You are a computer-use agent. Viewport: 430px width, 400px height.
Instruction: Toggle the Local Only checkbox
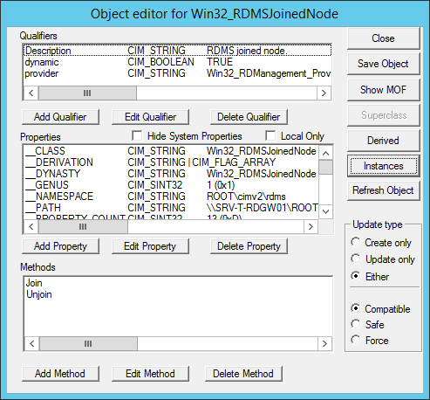point(270,136)
